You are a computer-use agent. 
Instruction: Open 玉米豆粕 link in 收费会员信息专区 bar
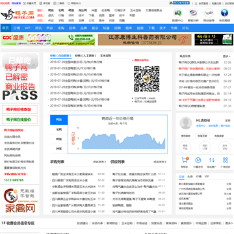pyautogui.click(x=127, y=223)
